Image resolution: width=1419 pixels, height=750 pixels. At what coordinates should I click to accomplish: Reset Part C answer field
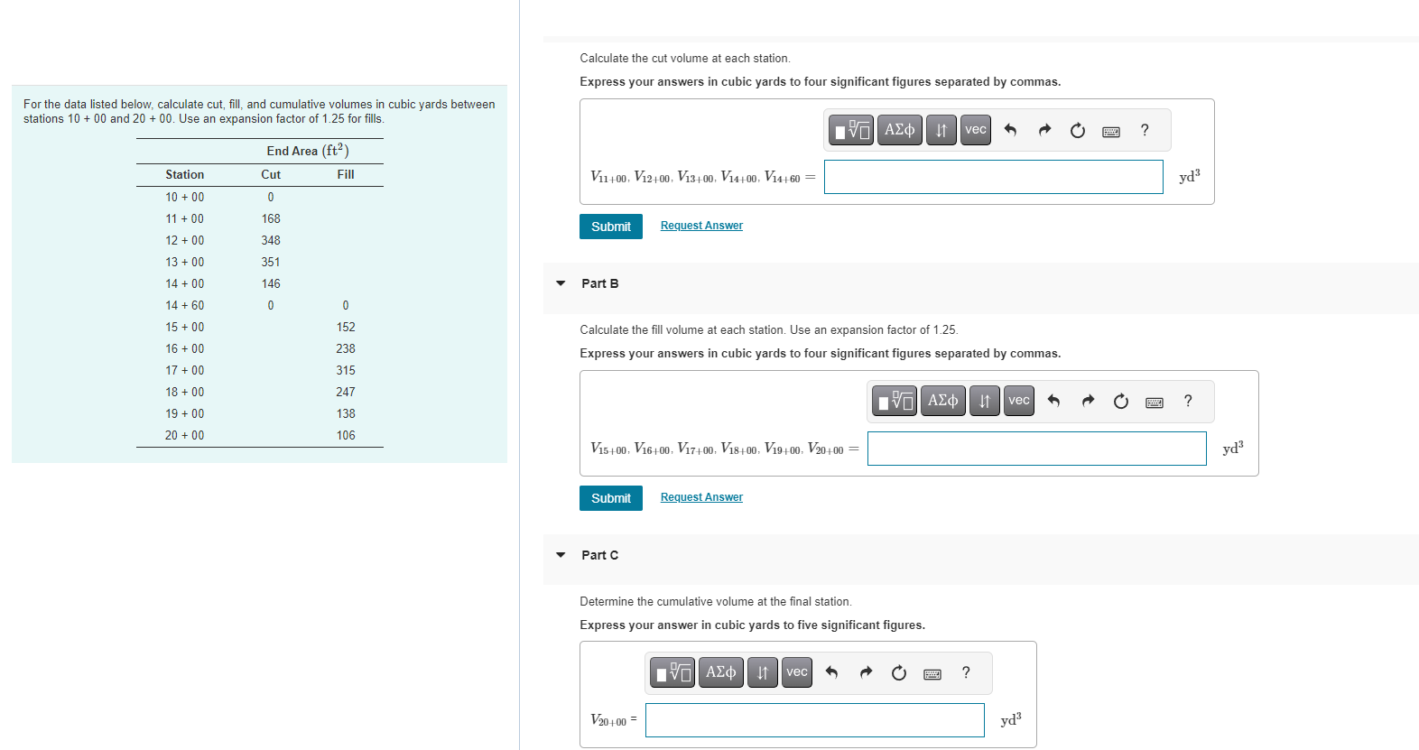coord(899,672)
